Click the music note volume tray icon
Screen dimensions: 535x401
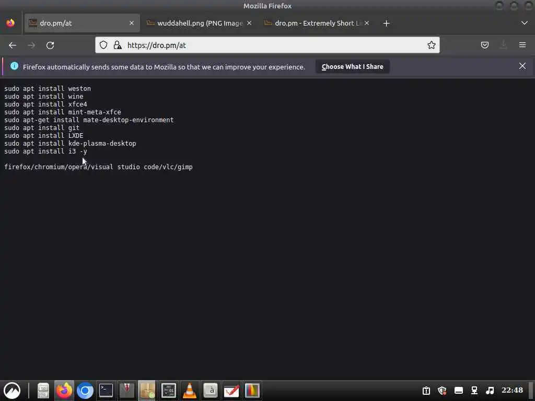click(x=490, y=391)
